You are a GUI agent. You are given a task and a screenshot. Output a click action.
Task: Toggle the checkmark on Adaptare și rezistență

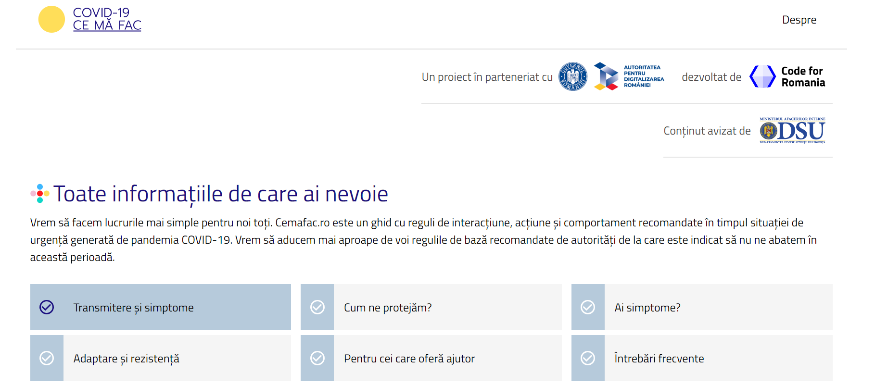[x=46, y=358]
